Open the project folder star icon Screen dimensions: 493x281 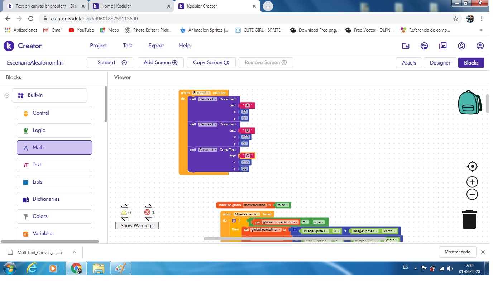click(406, 46)
